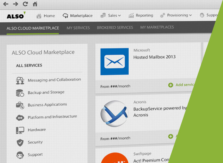Click the ALSO Cloud Marketplace sidebar heading
Viewport: 223px width, 163px height.
[x=43, y=52]
